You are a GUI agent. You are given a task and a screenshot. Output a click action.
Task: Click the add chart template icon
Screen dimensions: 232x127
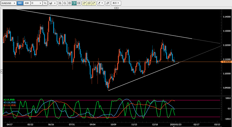(x=84, y=3)
